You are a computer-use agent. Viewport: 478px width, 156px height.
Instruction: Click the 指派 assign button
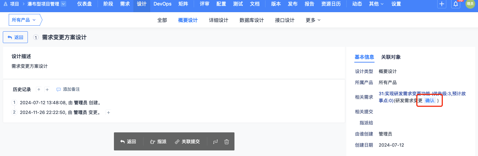pyautogui.click(x=158, y=141)
